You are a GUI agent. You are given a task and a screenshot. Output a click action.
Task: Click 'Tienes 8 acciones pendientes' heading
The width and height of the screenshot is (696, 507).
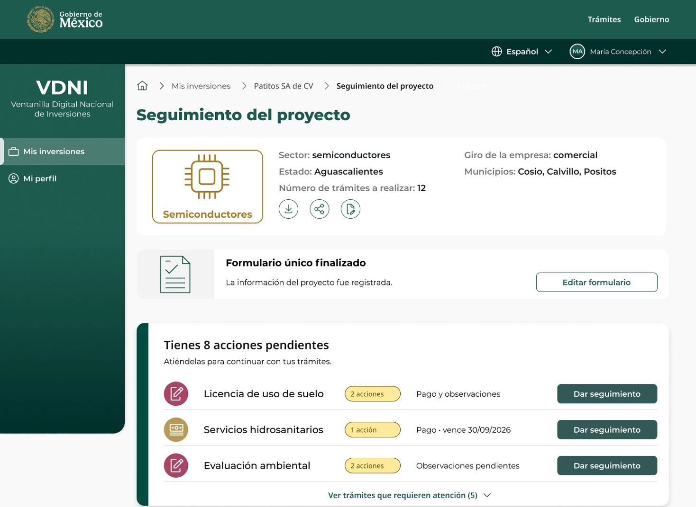coord(246,345)
